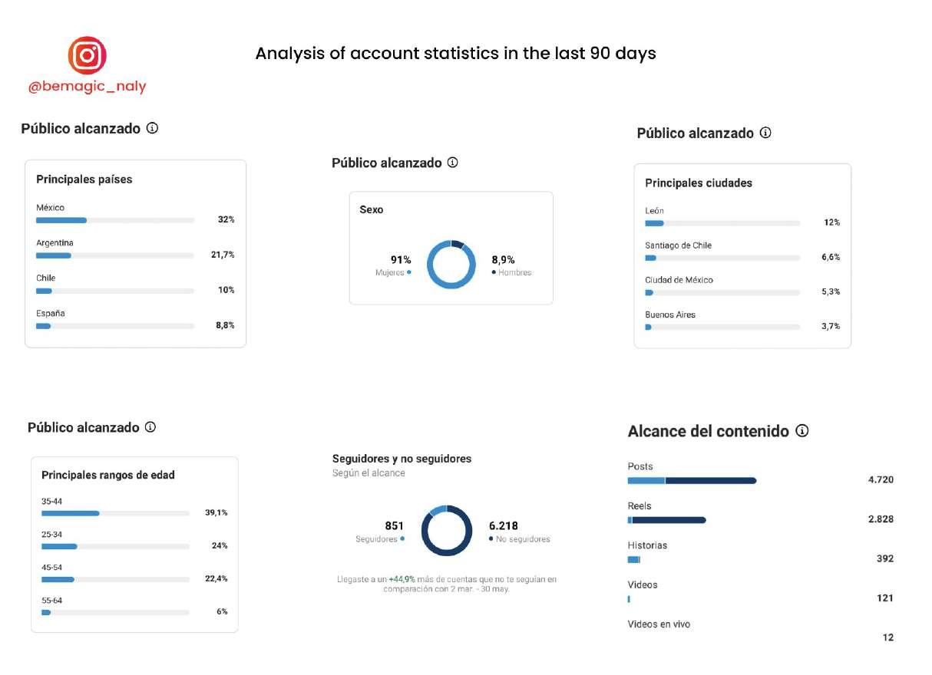Click the Mujeres legend label

click(x=390, y=272)
